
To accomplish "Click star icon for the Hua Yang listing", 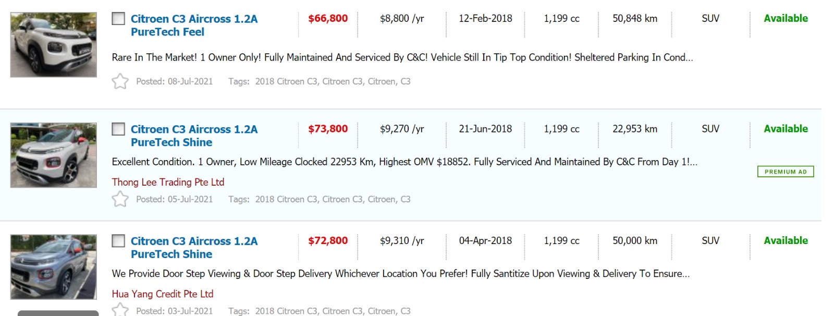I will pyautogui.click(x=120, y=310).
